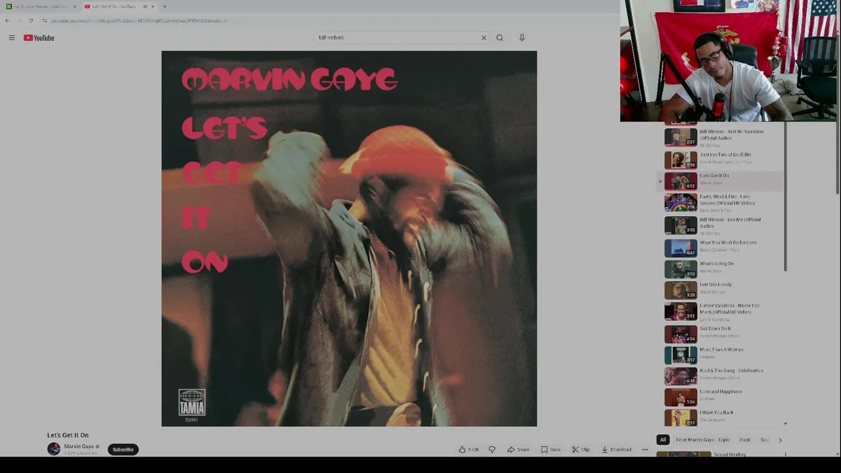841x473 pixels.
Task: Play Love and Happiness by Al Green
Action: click(x=721, y=397)
